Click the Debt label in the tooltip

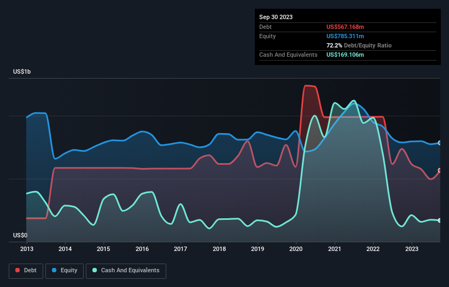(265, 27)
